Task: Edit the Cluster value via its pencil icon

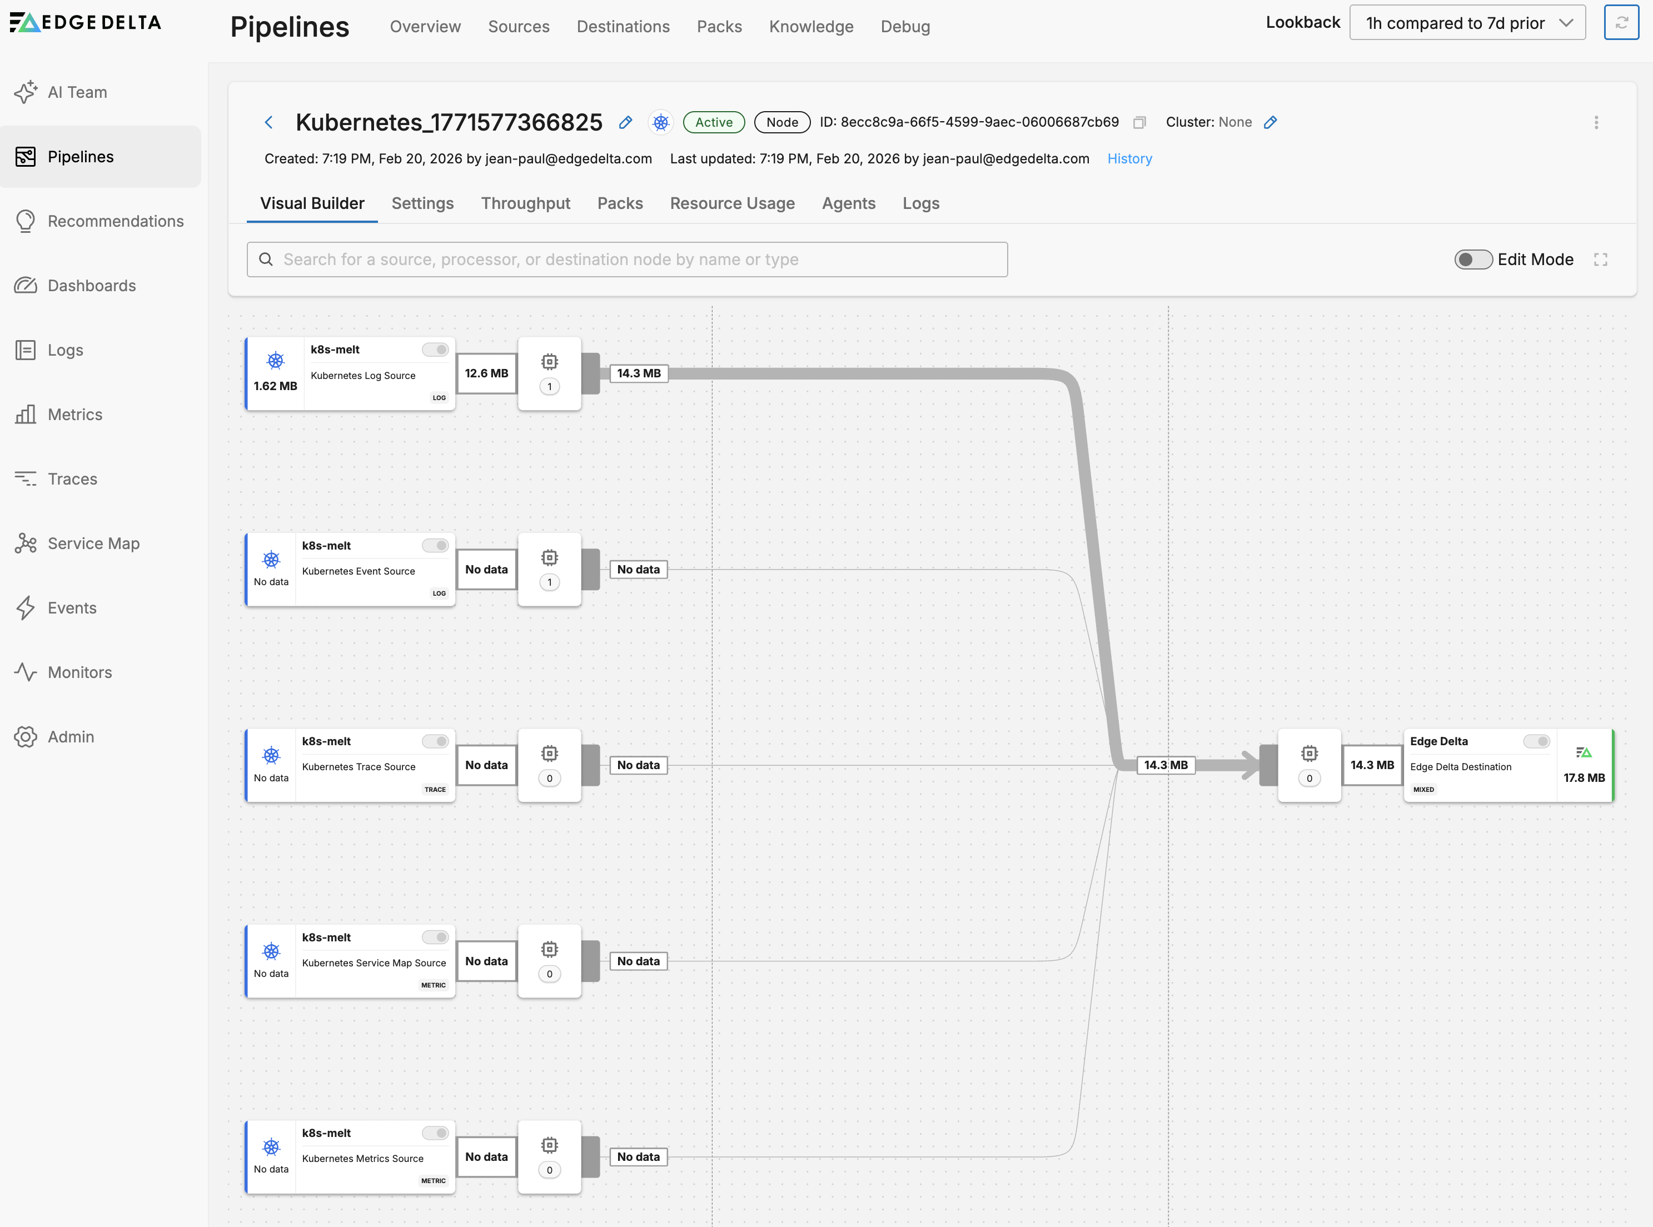Action: [x=1271, y=122]
